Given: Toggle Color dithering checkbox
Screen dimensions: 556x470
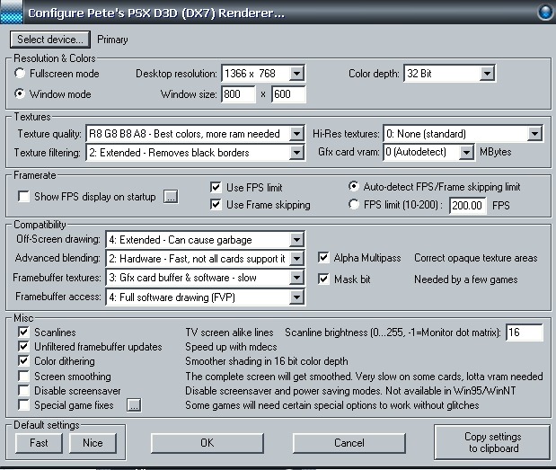Looking at the screenshot, I should point(23,361).
